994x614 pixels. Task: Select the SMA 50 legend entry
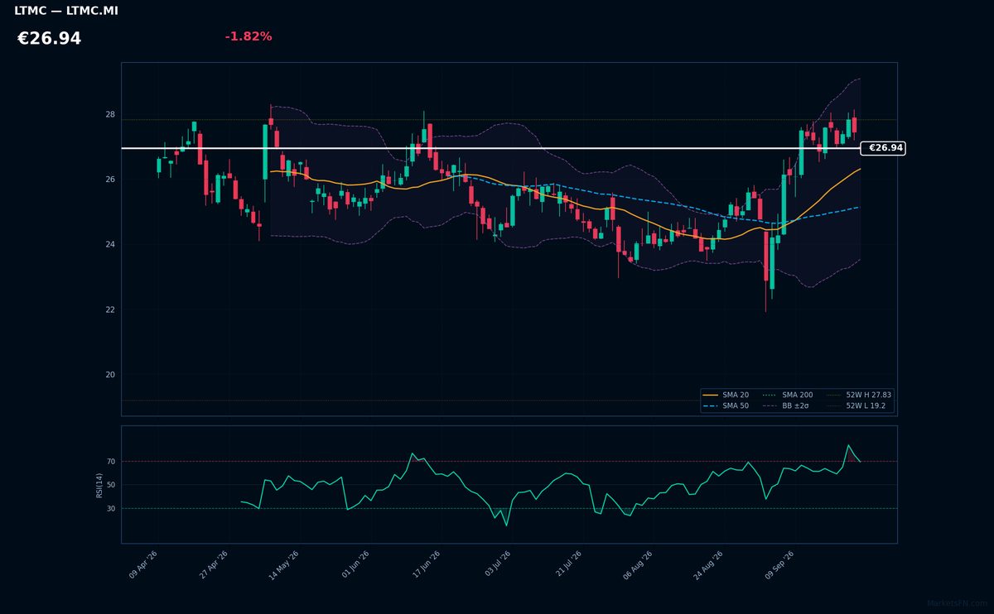click(x=726, y=406)
